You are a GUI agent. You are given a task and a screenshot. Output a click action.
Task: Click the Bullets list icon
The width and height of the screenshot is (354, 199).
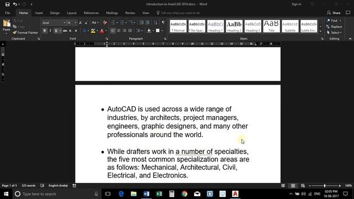(x=113, y=23)
